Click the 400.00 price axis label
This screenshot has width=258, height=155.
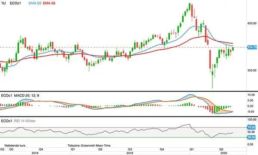(252, 24)
